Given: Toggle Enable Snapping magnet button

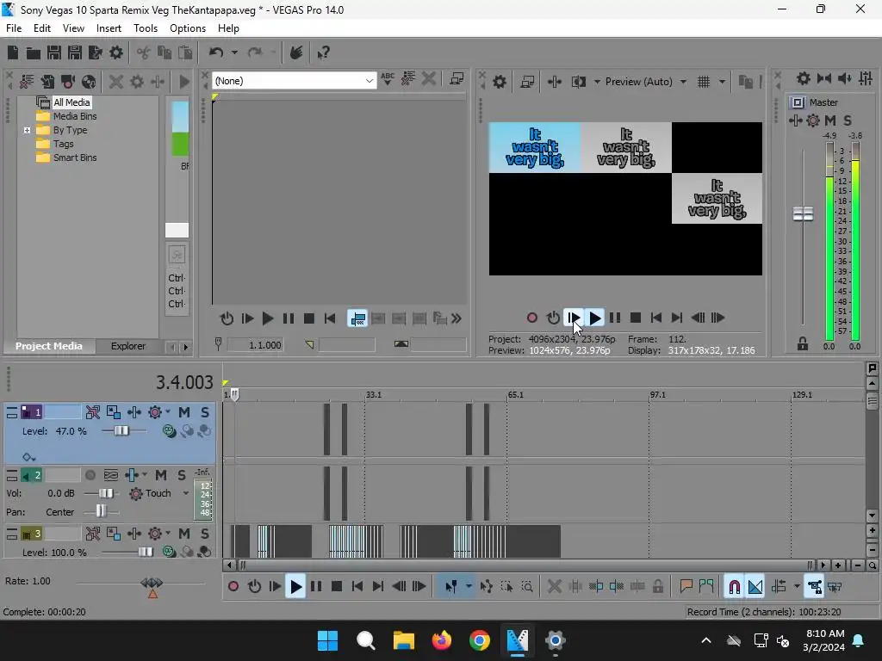Looking at the screenshot, I should click(734, 587).
